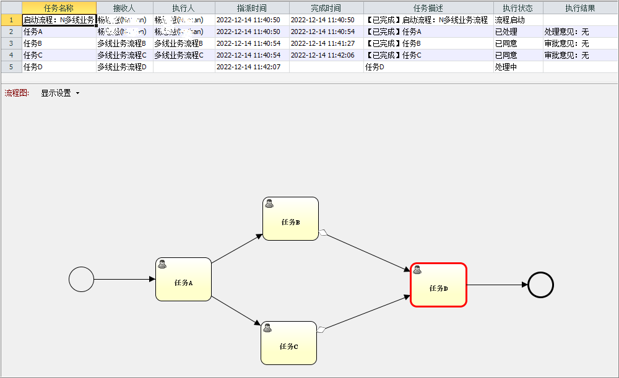
Task: Click completion time 2022-12-14 11:41:27
Action: [326, 43]
